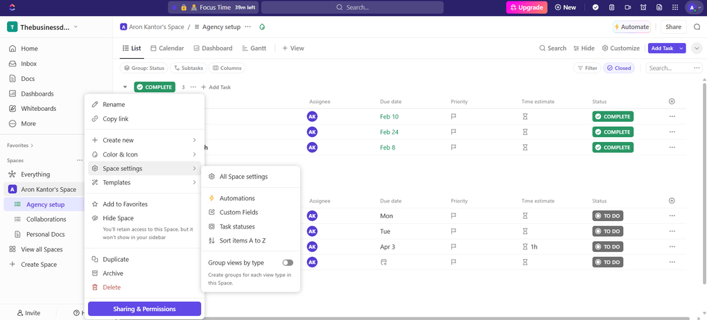Toggle the Subtasks pill
707x320 pixels.
189,68
